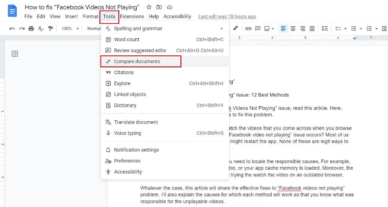
Task: Click the Redo arrow in toolbar
Action: click(x=22, y=29)
